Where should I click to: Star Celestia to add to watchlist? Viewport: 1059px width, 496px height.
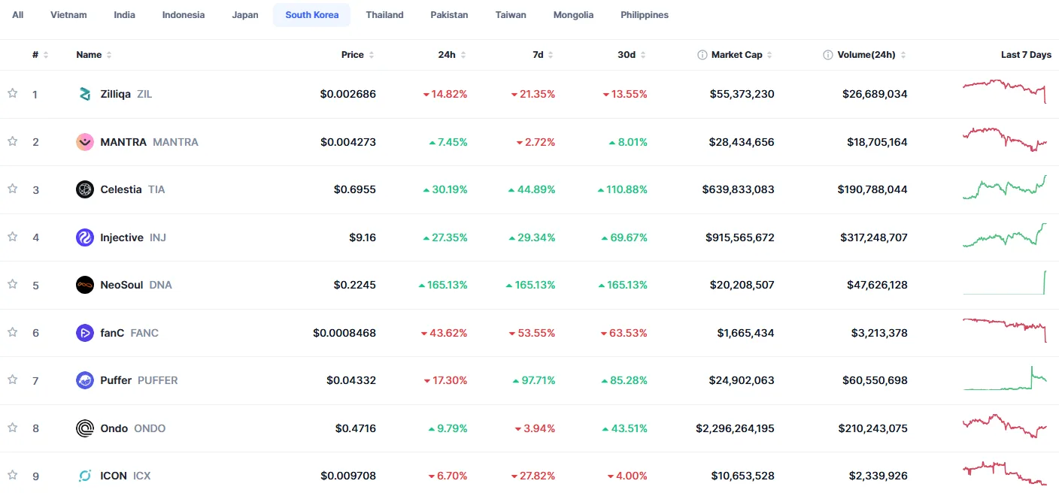(x=12, y=189)
